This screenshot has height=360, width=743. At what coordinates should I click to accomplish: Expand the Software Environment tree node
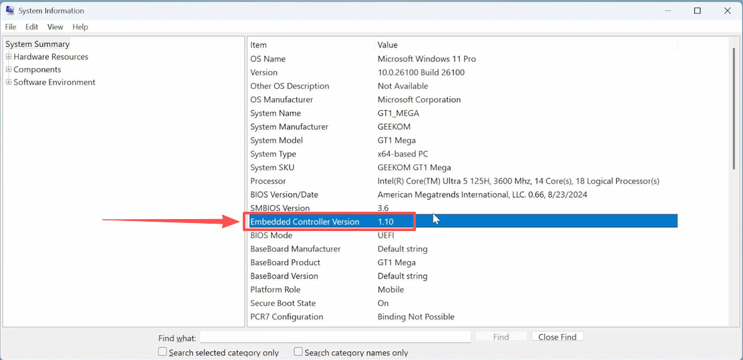click(x=9, y=82)
